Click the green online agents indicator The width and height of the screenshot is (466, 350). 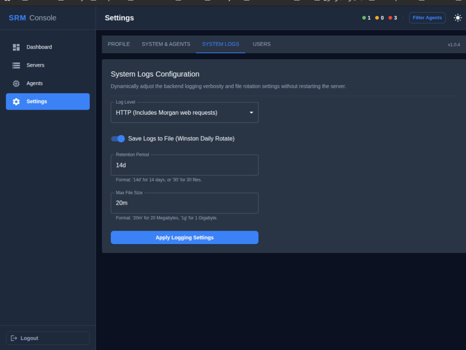click(366, 18)
